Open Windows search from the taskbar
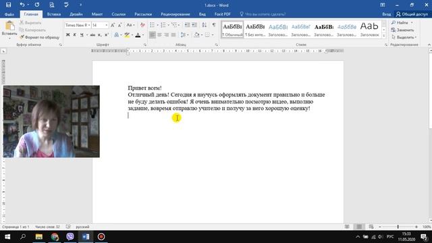The image size is (432, 243). (x=23, y=237)
